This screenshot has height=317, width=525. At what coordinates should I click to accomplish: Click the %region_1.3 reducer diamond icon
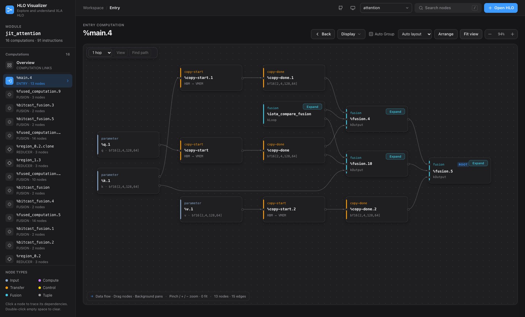(x=9, y=163)
